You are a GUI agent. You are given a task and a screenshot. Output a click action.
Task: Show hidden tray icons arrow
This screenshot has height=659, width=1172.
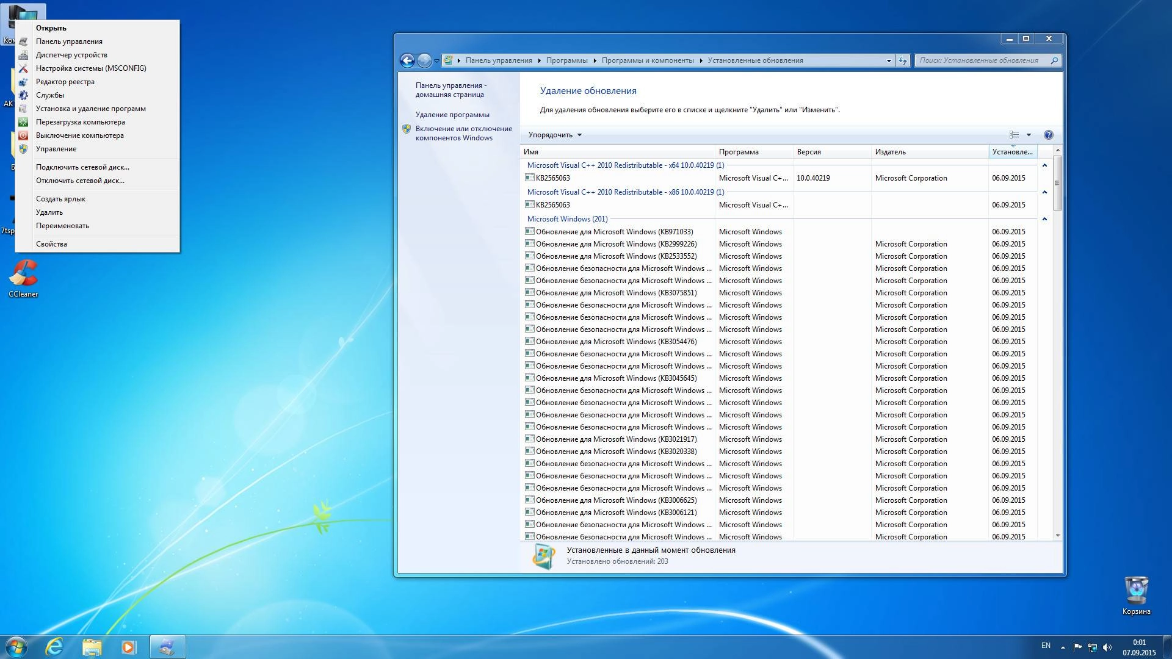click(1063, 647)
